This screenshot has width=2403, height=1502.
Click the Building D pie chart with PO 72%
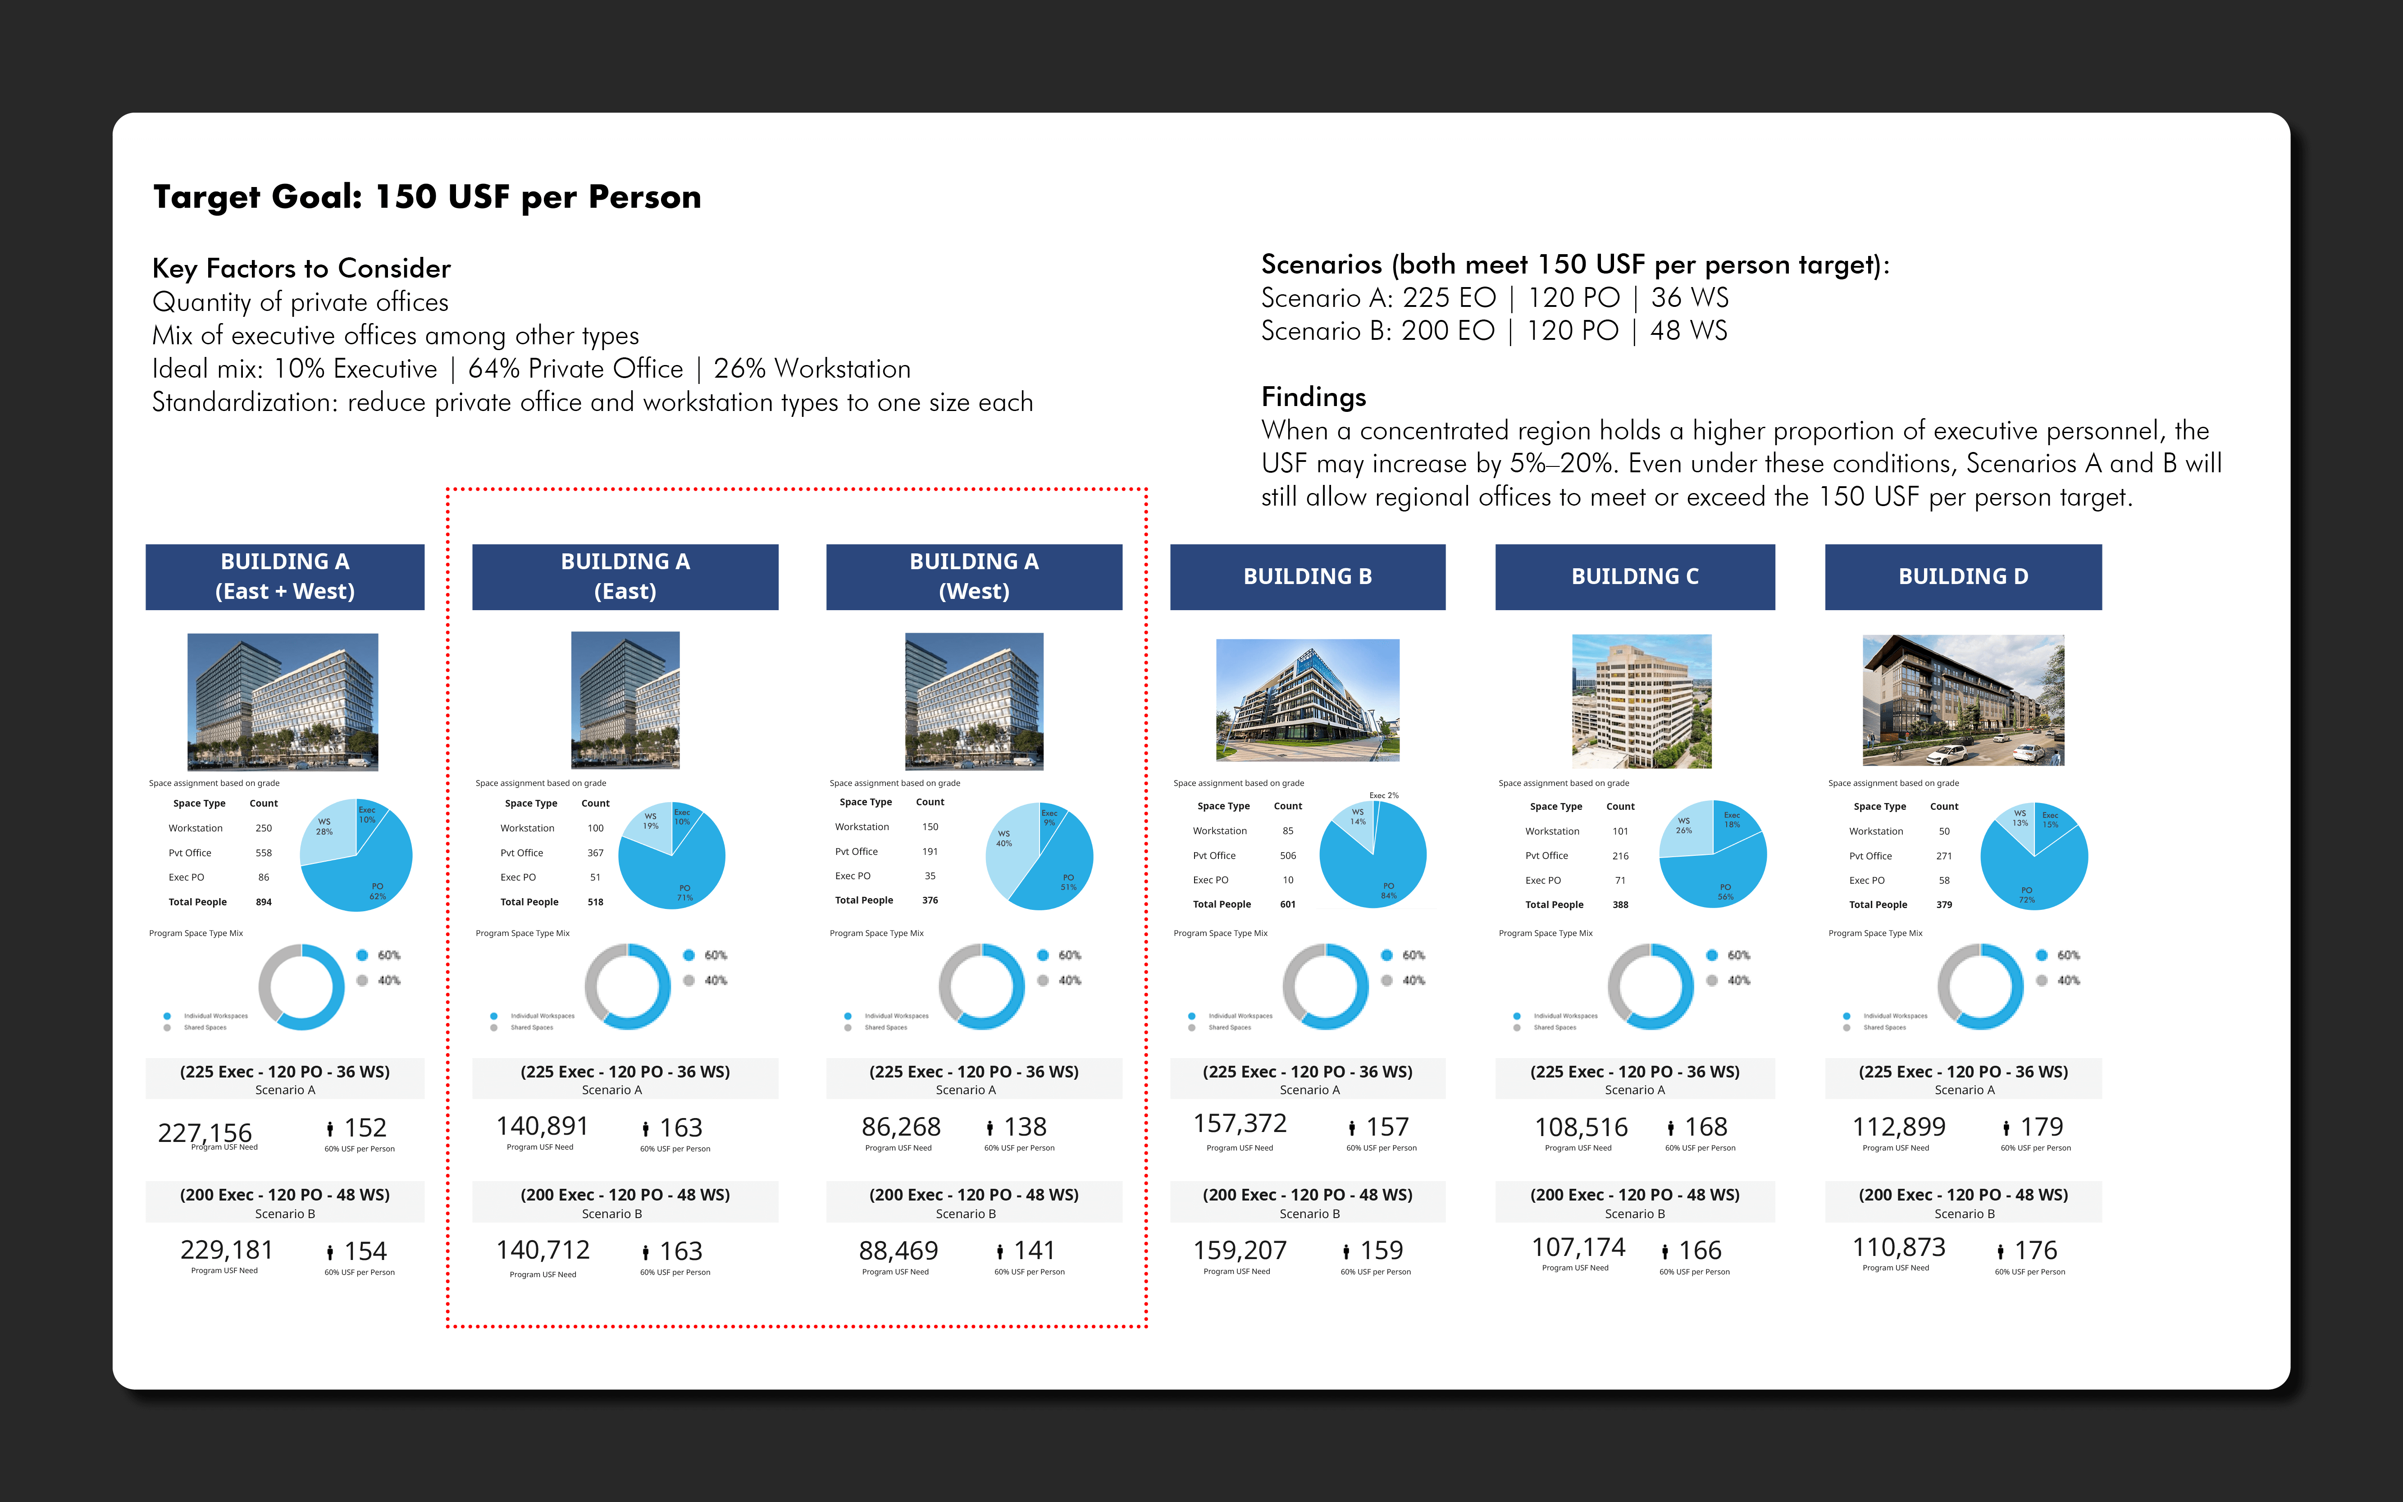tap(2034, 856)
